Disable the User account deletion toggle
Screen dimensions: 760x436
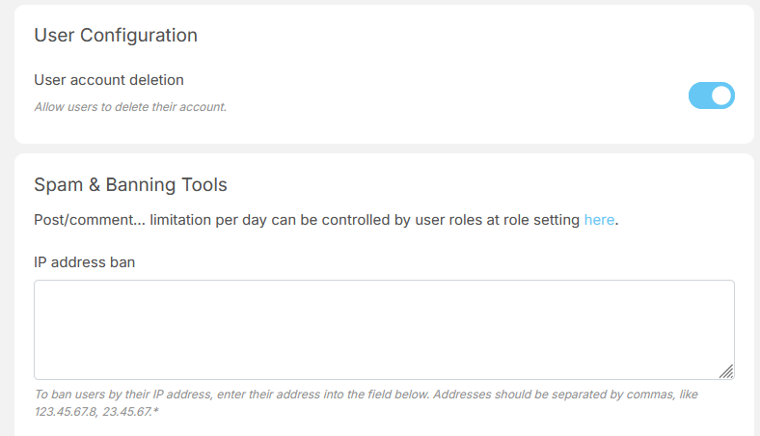(x=711, y=95)
